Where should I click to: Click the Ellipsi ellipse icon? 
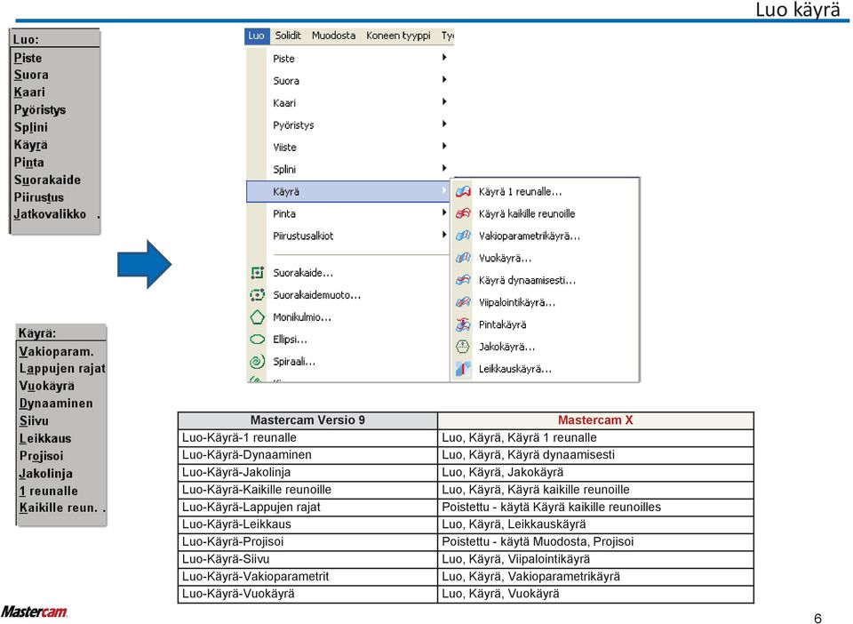tap(257, 340)
